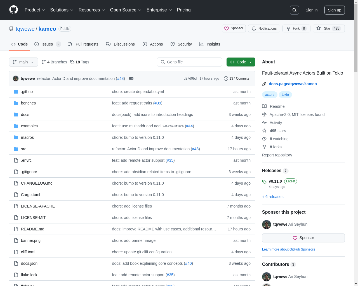
Task: View the 4 Branches list
Action: tap(55, 62)
